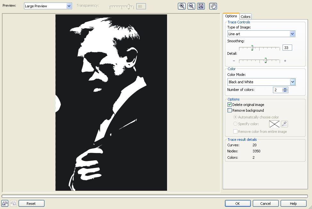Select the Zoom Out magnifier tool
The image size is (312, 209).
tap(191, 6)
